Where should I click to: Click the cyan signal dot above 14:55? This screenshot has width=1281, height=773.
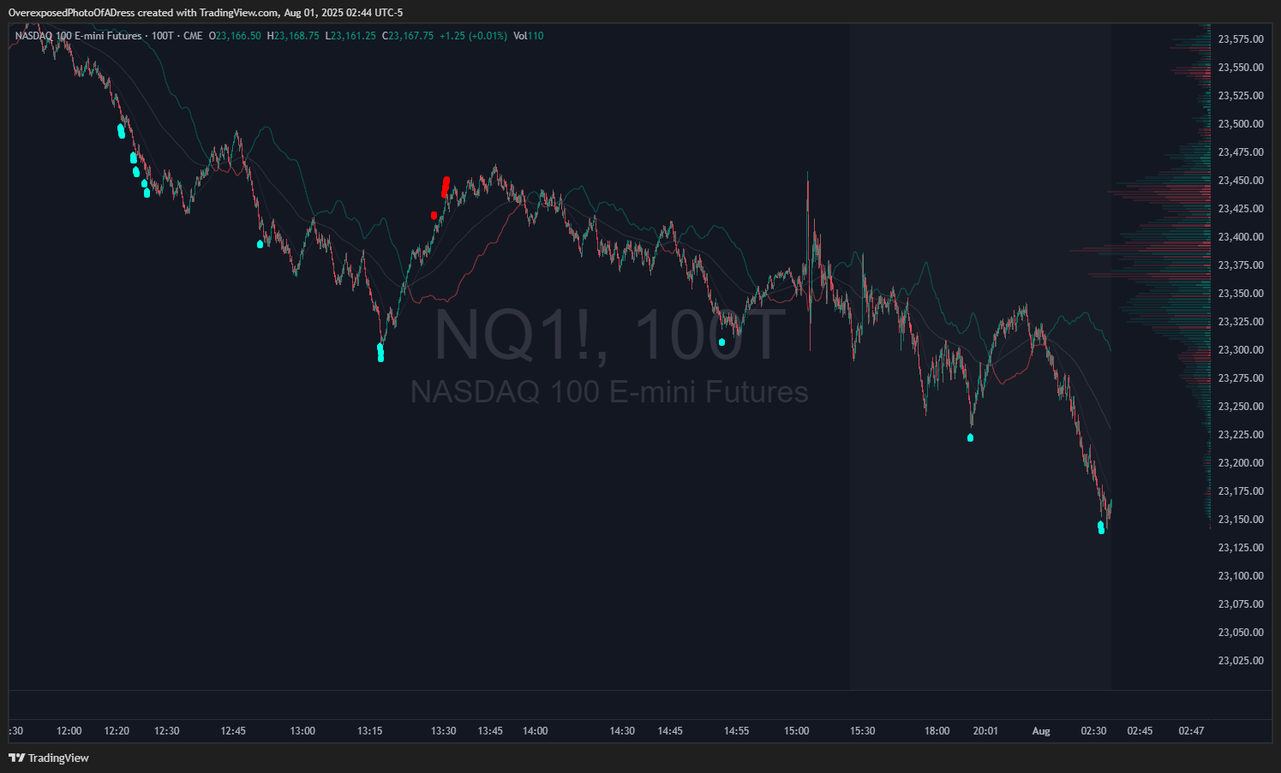click(721, 342)
